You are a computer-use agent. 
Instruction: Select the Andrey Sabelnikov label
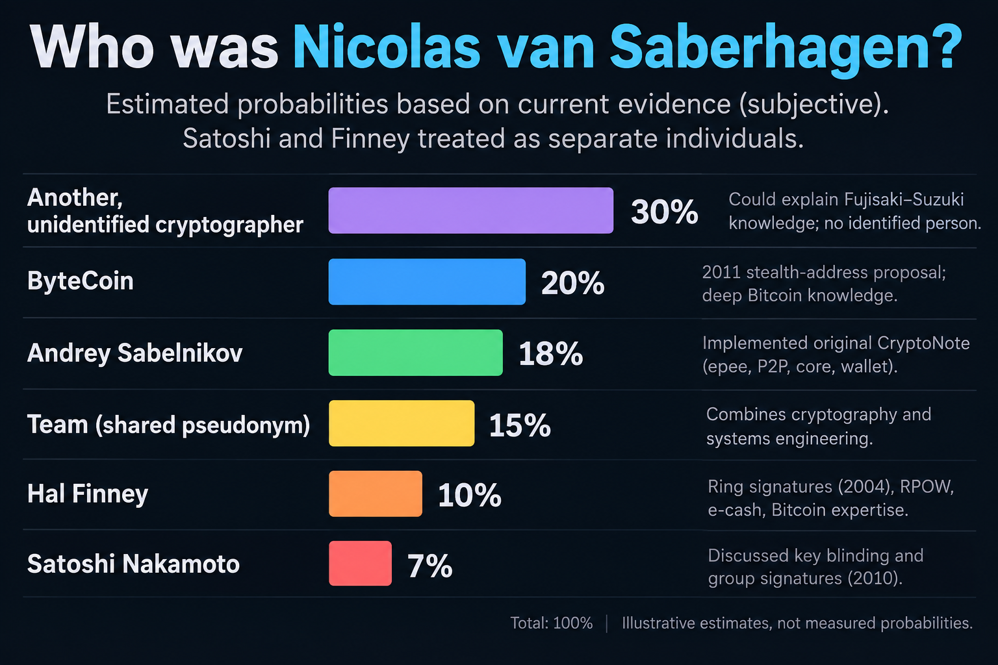click(134, 353)
